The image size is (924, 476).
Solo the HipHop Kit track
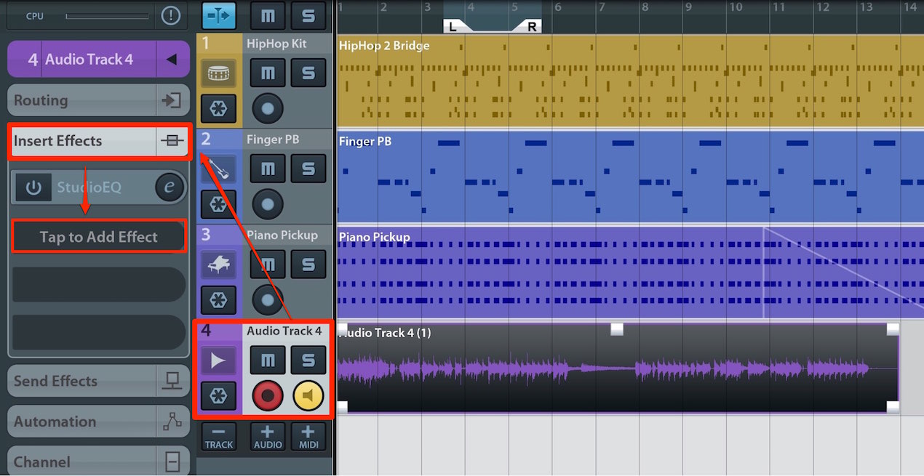[x=308, y=73]
